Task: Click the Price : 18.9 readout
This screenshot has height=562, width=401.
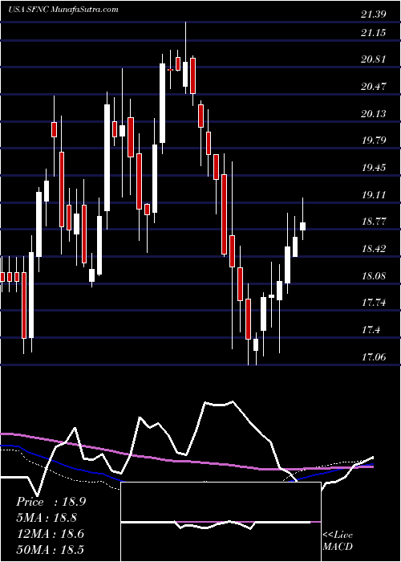Action: click(x=51, y=502)
